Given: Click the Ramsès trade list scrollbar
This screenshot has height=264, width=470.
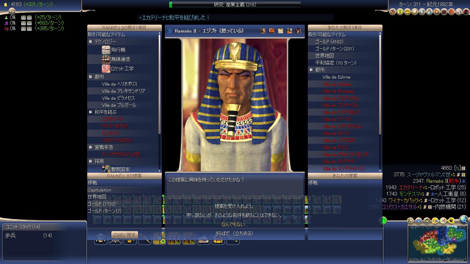Looking at the screenshot, I should coord(160,102).
